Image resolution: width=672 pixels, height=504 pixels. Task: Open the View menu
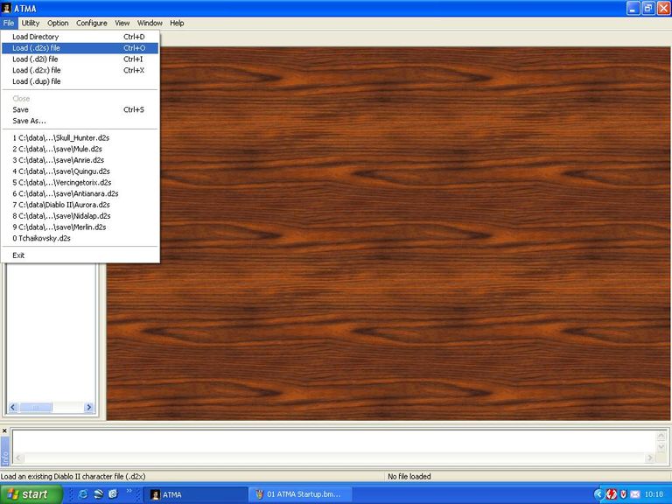click(122, 23)
